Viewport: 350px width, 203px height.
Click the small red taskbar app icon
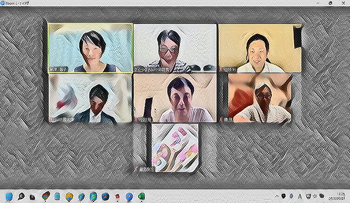pos(118,196)
